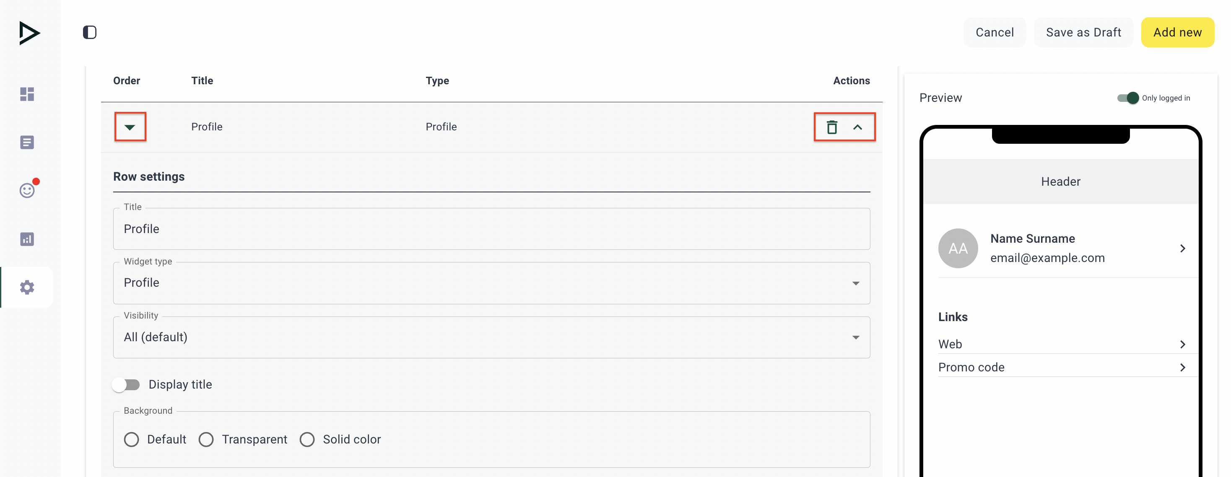Viewport: 1231px width, 477px height.
Task: Toggle the sidebar panel icon
Action: (89, 33)
